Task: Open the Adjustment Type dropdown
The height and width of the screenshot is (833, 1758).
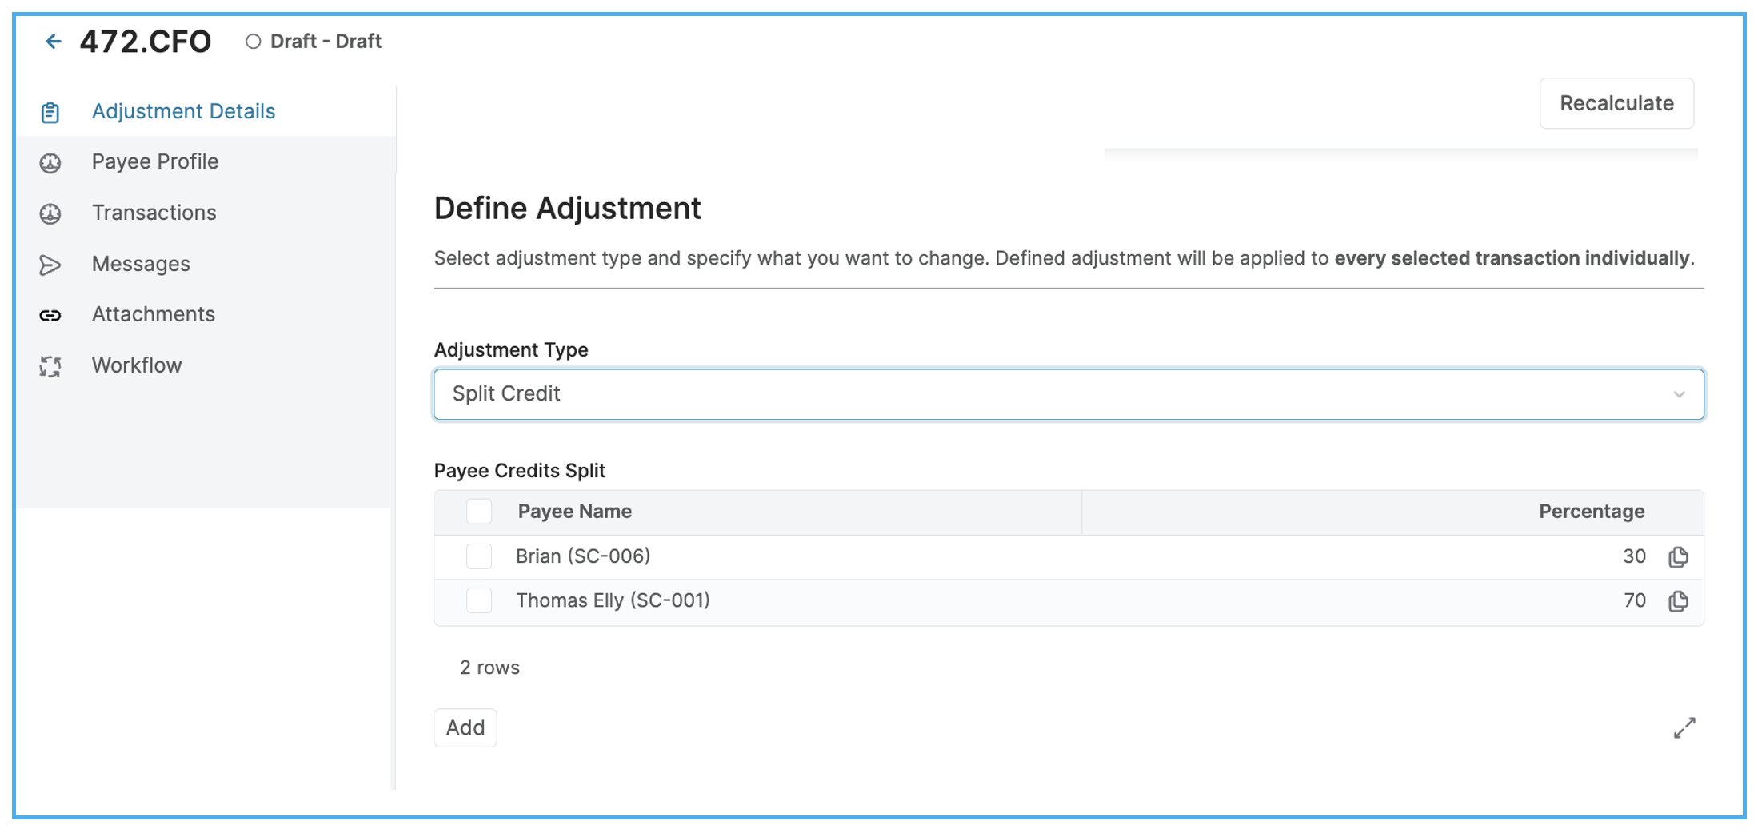Action: pyautogui.click(x=1068, y=394)
